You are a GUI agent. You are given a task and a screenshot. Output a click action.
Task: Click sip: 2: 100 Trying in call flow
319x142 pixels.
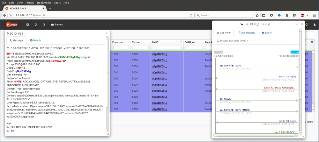[x=288, y=77]
